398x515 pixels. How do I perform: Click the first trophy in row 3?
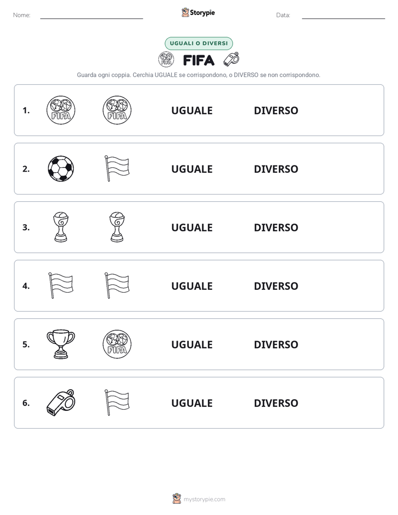point(61,227)
